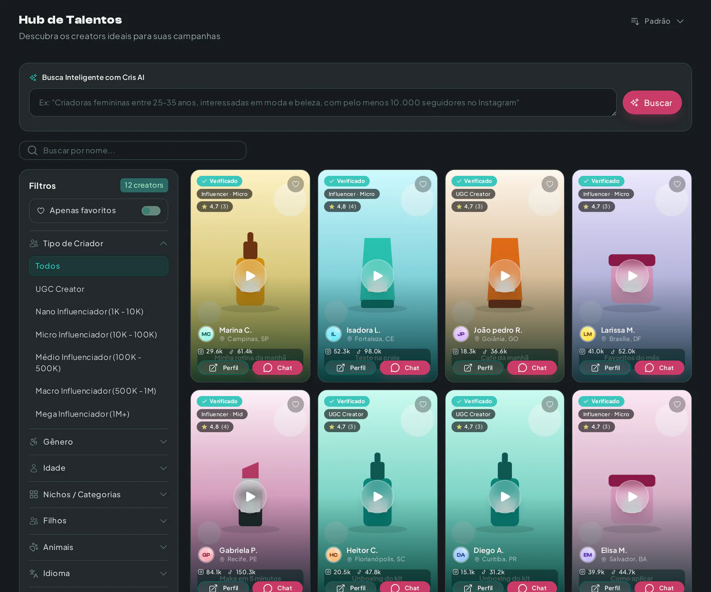The width and height of the screenshot is (711, 592).
Task: Focus the Cris AI smart search textarea
Action: [323, 103]
